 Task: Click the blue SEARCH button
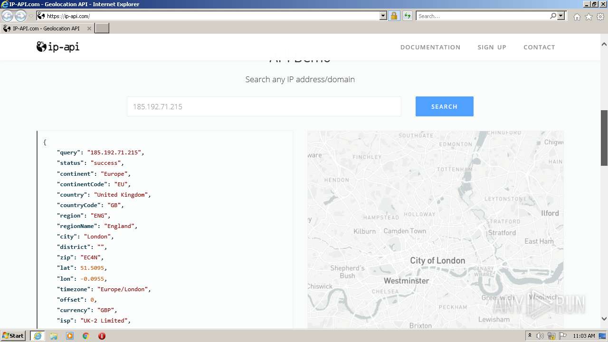[x=444, y=106]
